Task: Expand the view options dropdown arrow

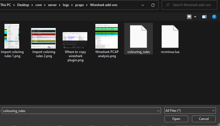Action: 195,17
